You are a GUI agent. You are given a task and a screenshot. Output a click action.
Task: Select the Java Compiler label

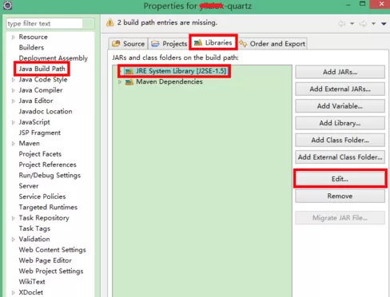pos(41,90)
